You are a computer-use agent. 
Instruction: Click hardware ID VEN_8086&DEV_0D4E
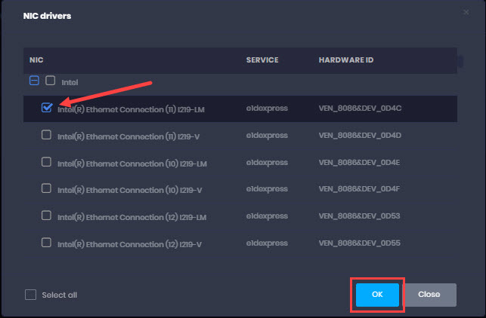pyautogui.click(x=360, y=162)
